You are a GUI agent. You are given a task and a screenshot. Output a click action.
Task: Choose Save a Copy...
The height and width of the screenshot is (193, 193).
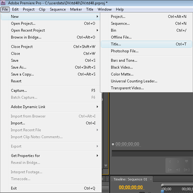tap(50, 74)
